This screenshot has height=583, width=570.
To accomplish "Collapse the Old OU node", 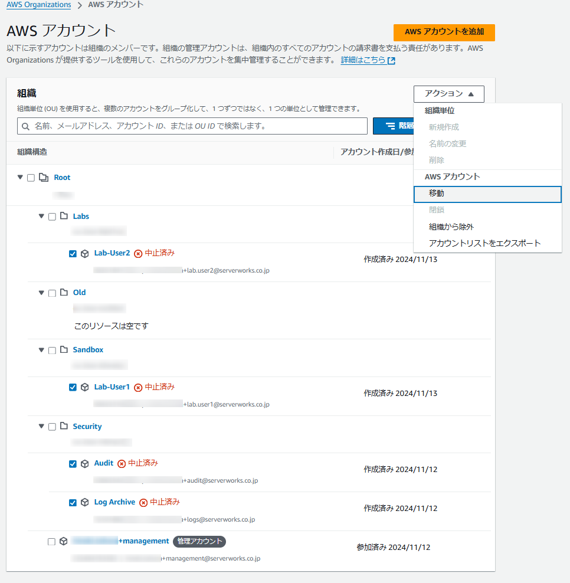I will tap(41, 293).
